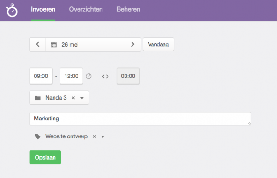Click the tag icon beside Website ontwerp
The image size is (277, 178).
[37, 136]
